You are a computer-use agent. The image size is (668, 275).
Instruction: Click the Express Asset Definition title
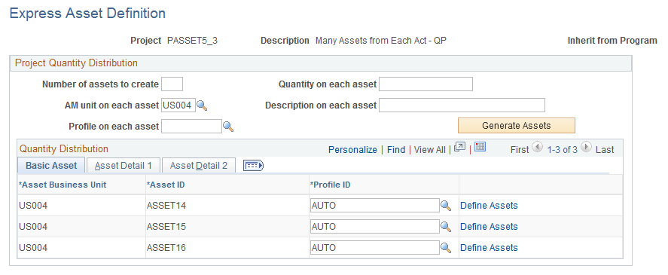point(87,14)
